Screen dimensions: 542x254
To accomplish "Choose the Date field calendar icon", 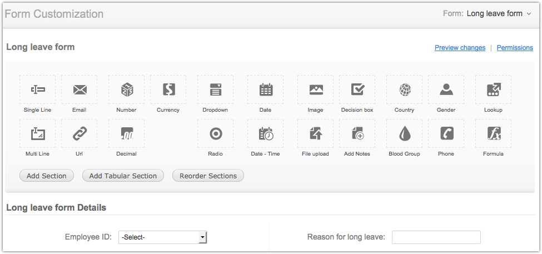I will coord(266,89).
